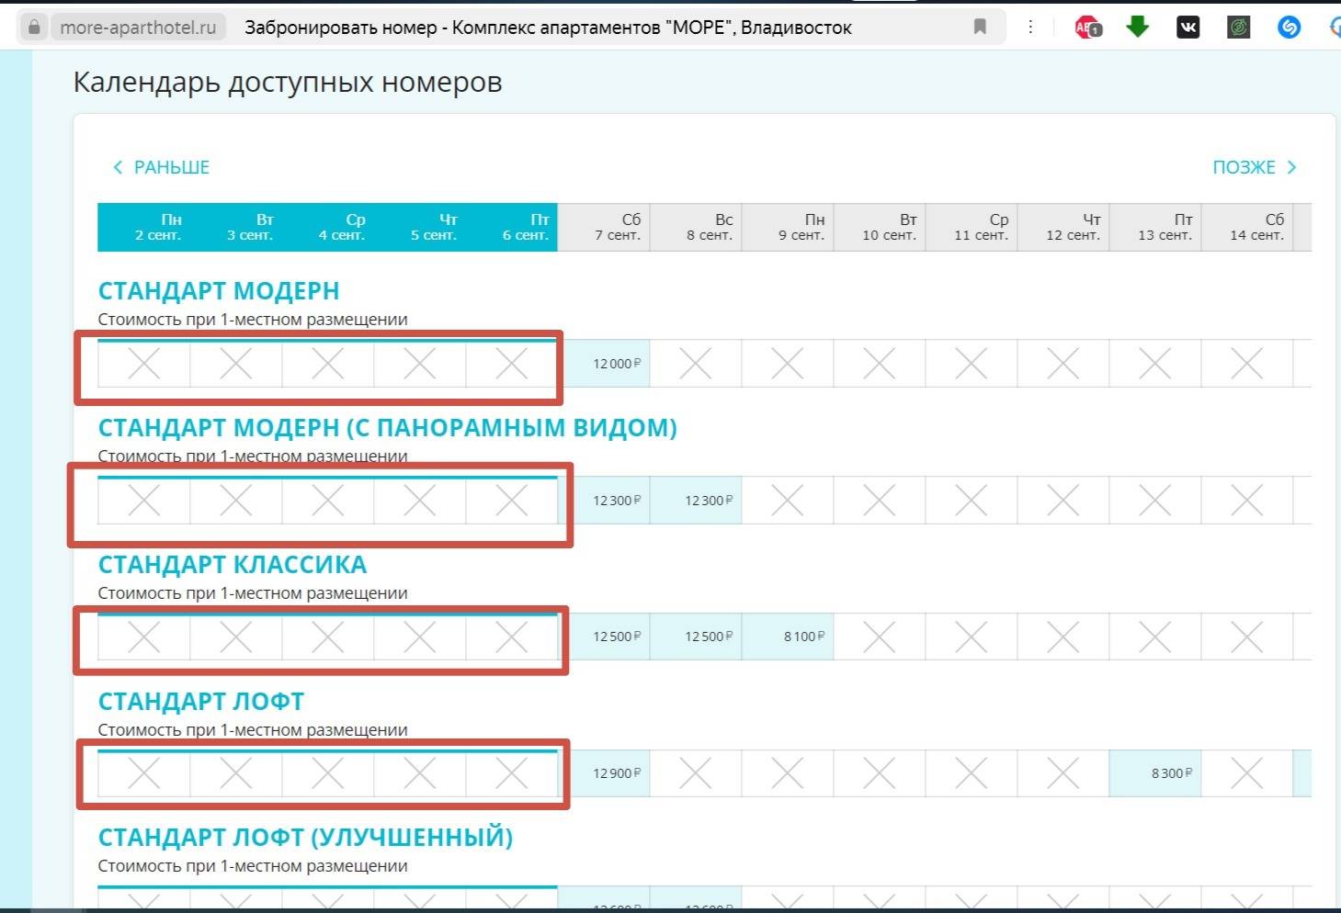The image size is (1341, 913).
Task: Go to later dates via ПОЗЖЕ
Action: [x=1255, y=167]
